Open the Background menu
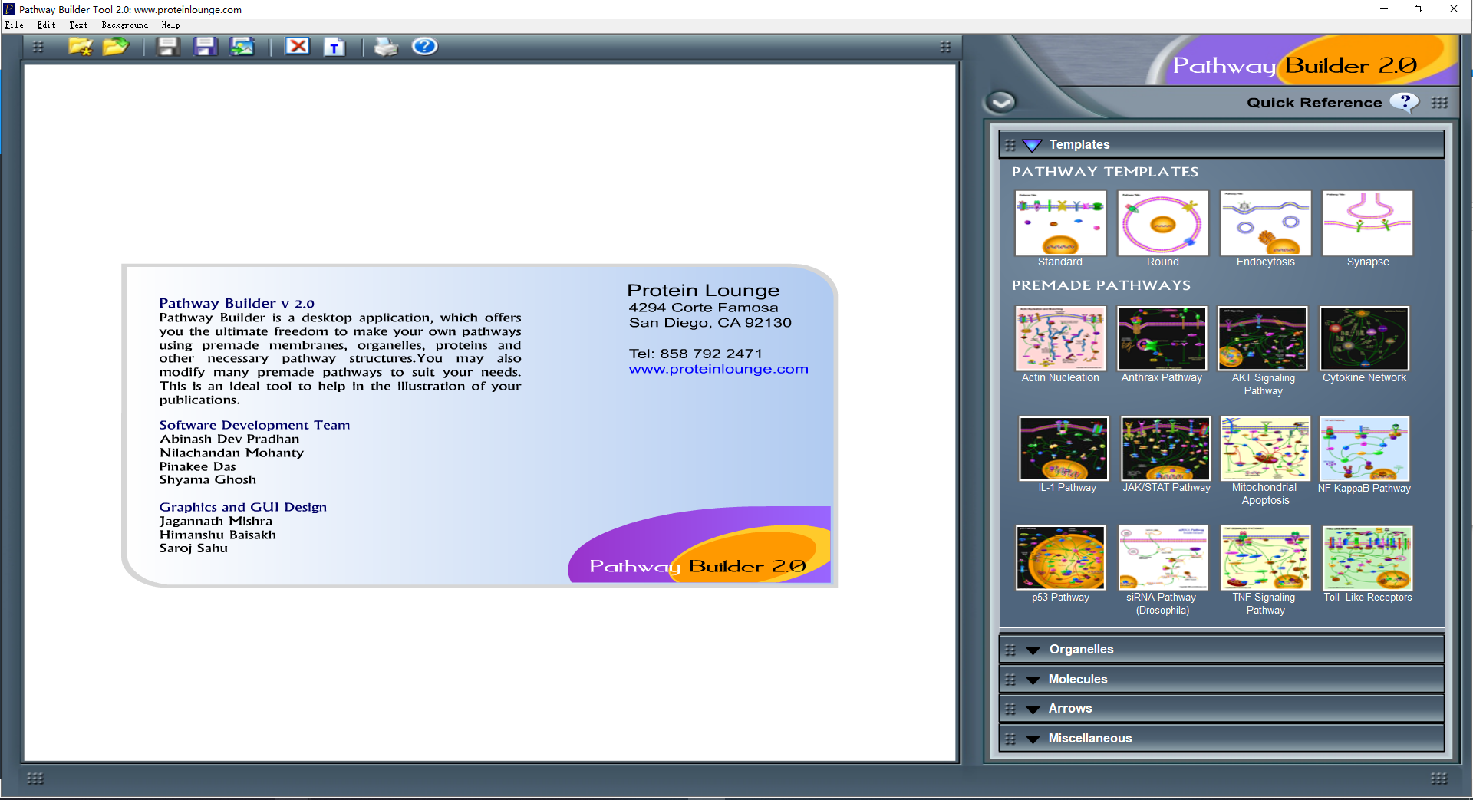1473x800 pixels. (124, 25)
